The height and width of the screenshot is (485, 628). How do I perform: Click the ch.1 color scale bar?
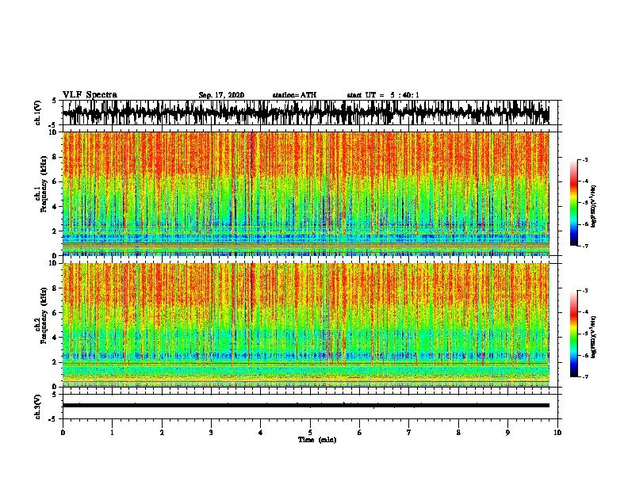(x=574, y=203)
